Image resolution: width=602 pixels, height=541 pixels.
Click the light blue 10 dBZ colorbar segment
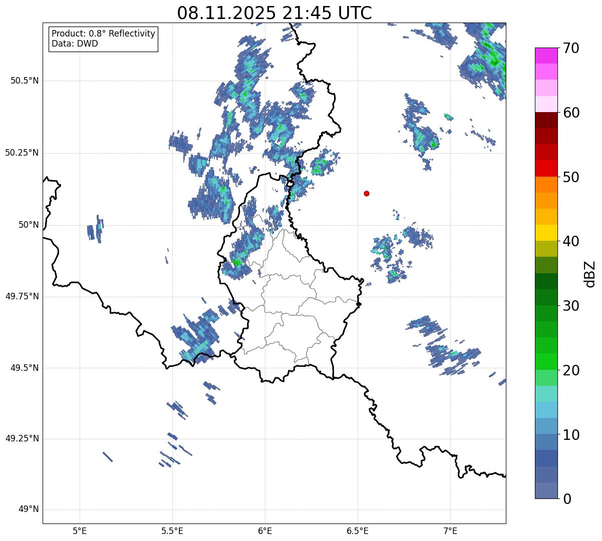546,426
